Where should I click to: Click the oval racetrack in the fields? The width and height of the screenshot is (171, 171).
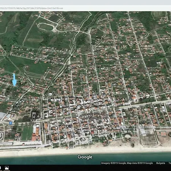pos(46,27)
